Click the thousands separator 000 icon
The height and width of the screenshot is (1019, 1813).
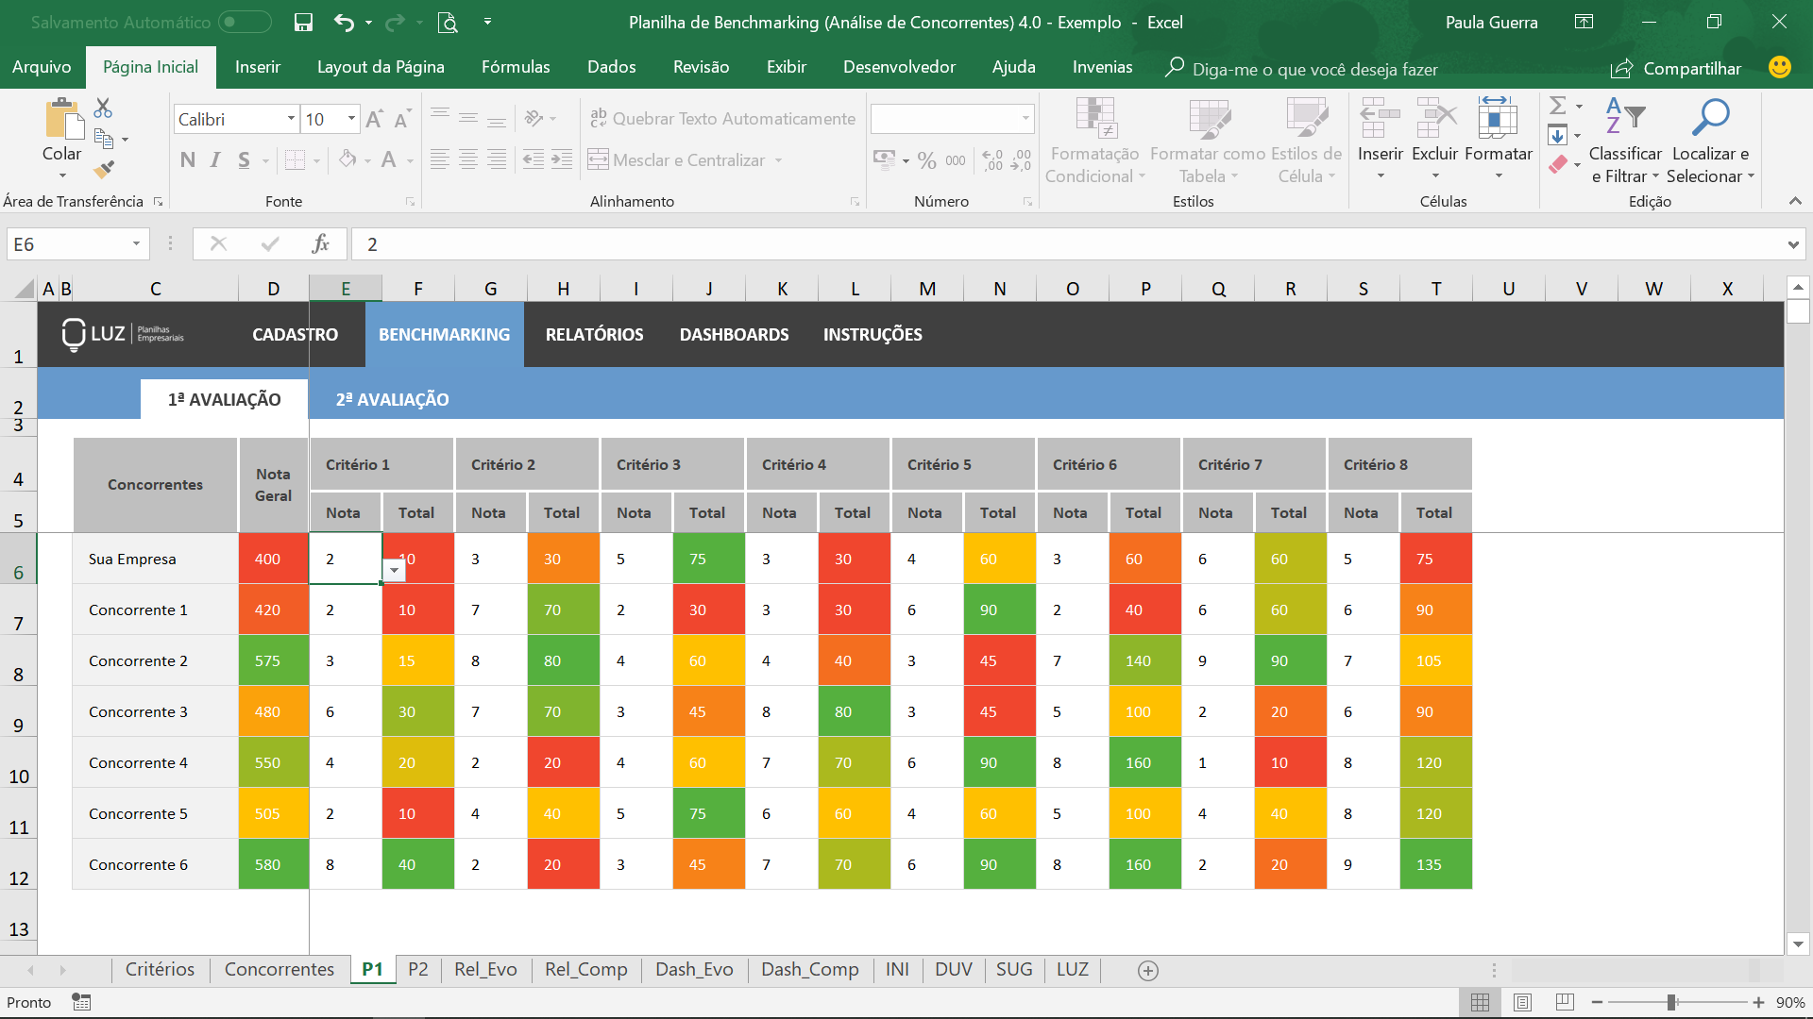956,160
